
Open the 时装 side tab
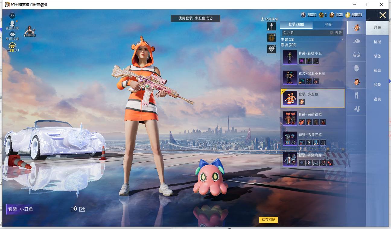(377, 27)
